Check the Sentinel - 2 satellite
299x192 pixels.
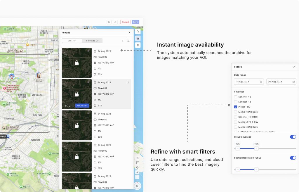point(236,97)
